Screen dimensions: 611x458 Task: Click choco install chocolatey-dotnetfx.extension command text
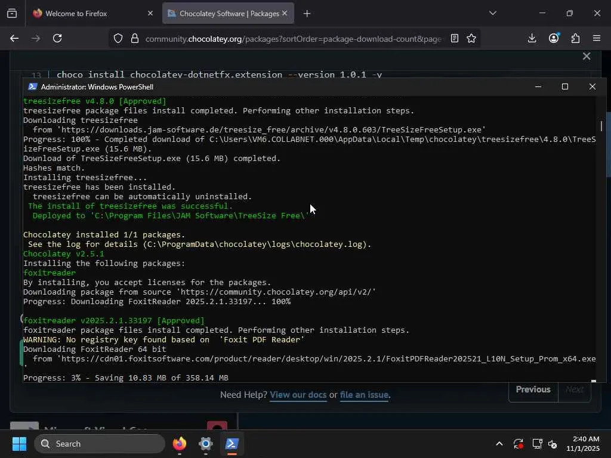click(x=219, y=75)
